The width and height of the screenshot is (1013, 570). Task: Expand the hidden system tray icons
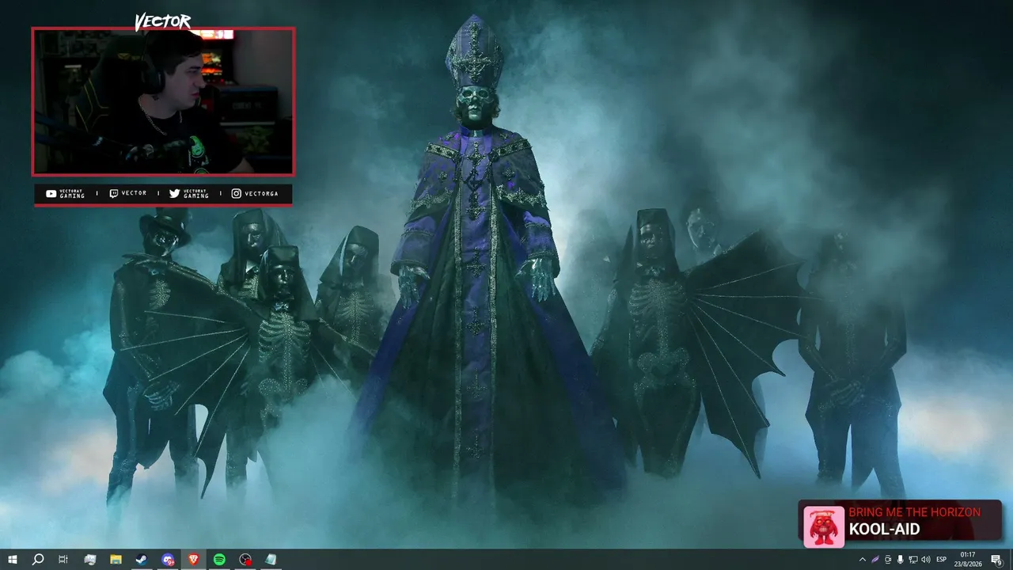[863, 560]
